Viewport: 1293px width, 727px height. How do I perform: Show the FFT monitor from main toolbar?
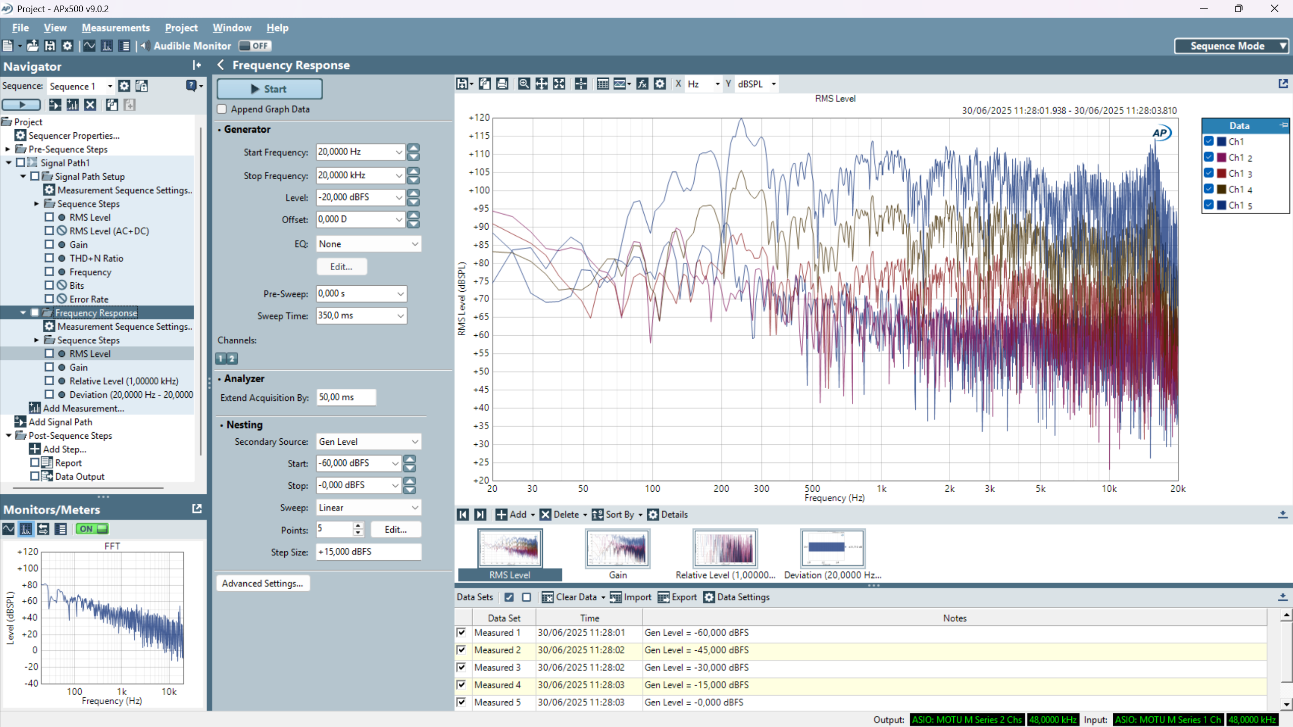click(x=107, y=46)
